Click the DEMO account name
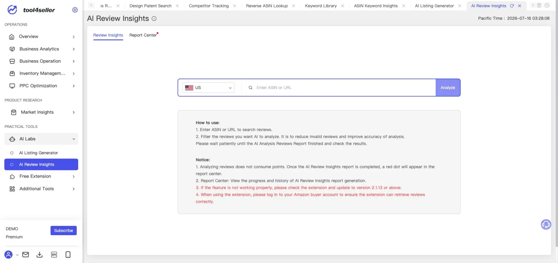 coord(12,229)
